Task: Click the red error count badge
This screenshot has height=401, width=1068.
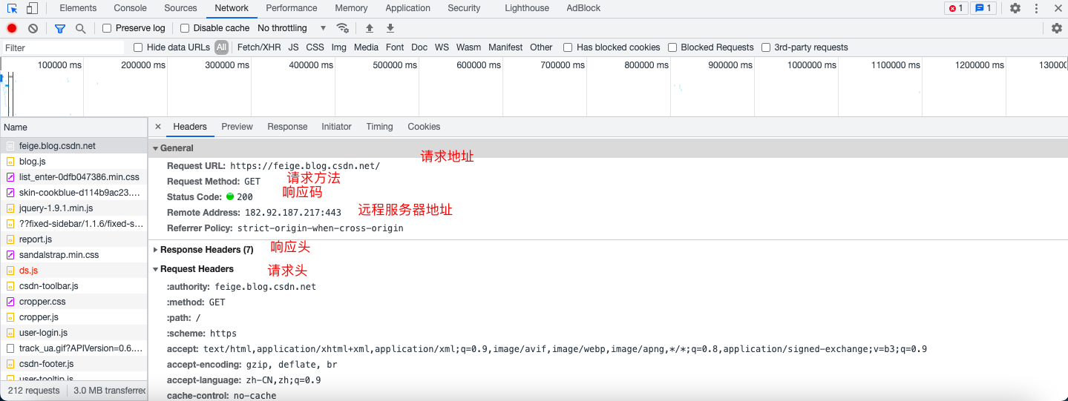Action: 956,8
